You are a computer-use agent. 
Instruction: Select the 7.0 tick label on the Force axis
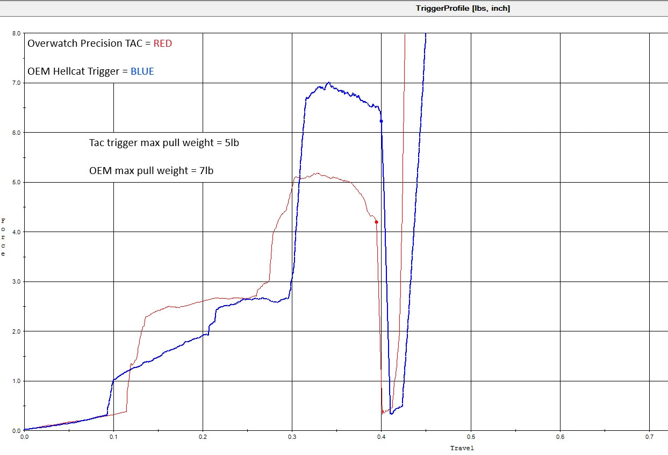point(16,83)
